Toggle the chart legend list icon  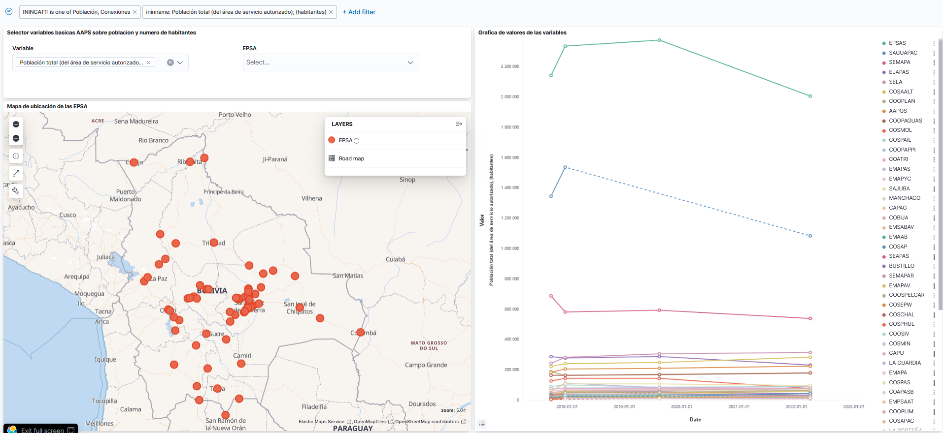[482, 424]
